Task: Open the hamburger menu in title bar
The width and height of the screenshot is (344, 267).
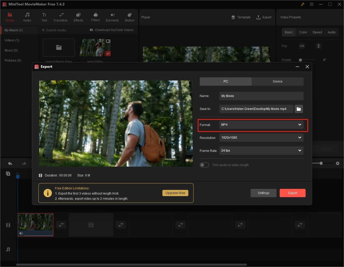Action: pyautogui.click(x=312, y=4)
